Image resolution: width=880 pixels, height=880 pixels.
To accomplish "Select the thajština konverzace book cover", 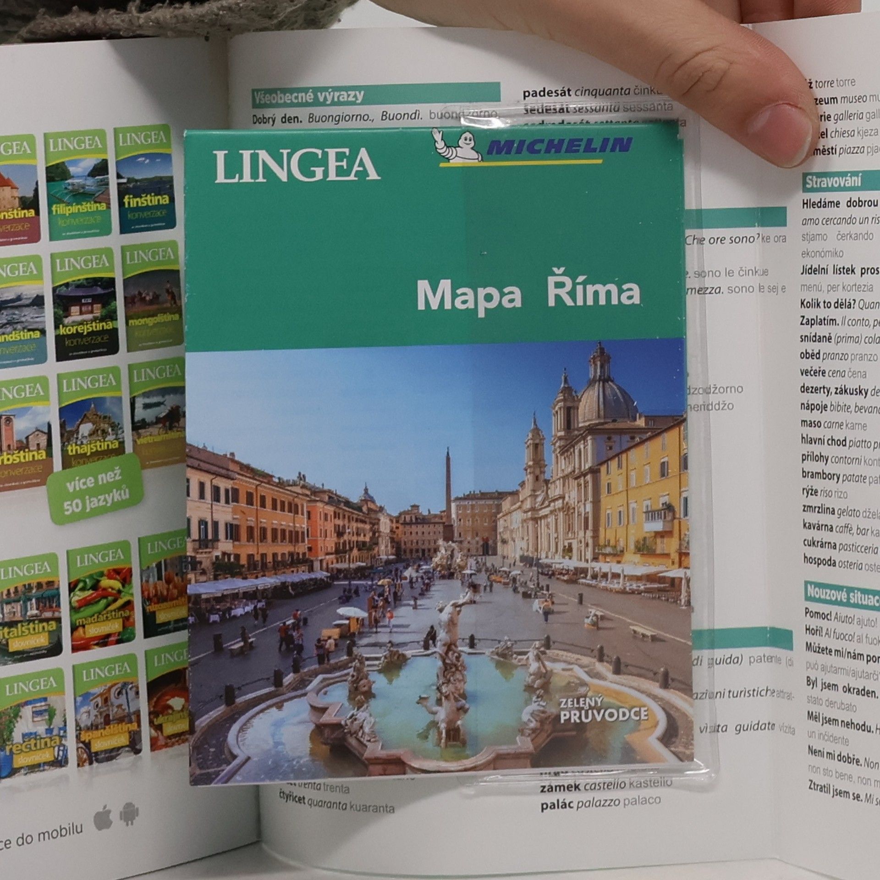I will (92, 419).
